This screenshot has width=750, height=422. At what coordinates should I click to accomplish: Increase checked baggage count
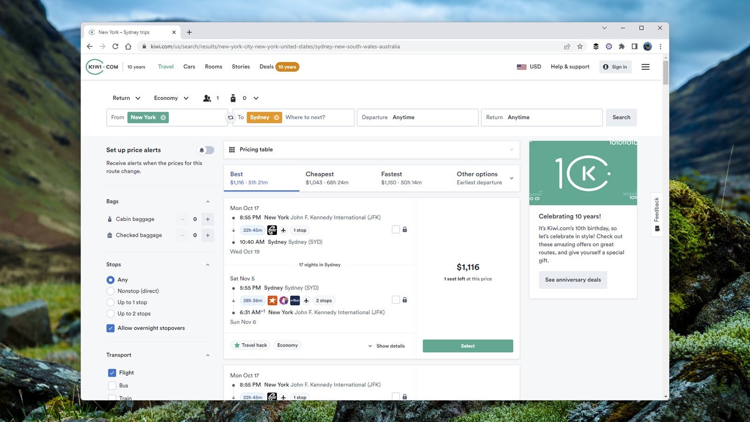coord(208,235)
